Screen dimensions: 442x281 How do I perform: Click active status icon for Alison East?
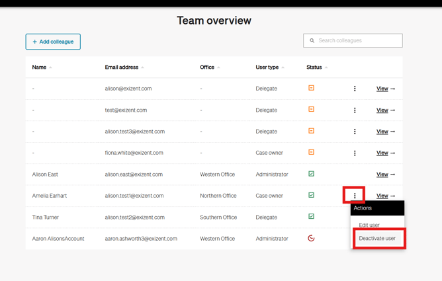coord(311,174)
